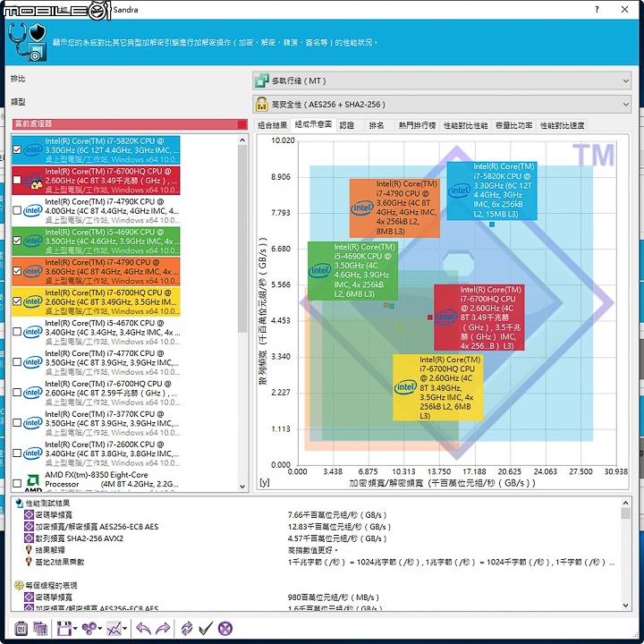Screen dimensions: 644x644
Task: Click Intel logo beside the i7-3770K entry
Action: point(33,422)
